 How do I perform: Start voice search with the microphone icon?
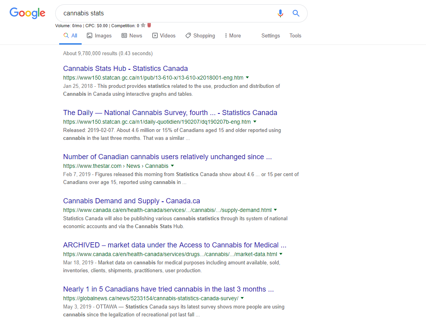point(280,13)
